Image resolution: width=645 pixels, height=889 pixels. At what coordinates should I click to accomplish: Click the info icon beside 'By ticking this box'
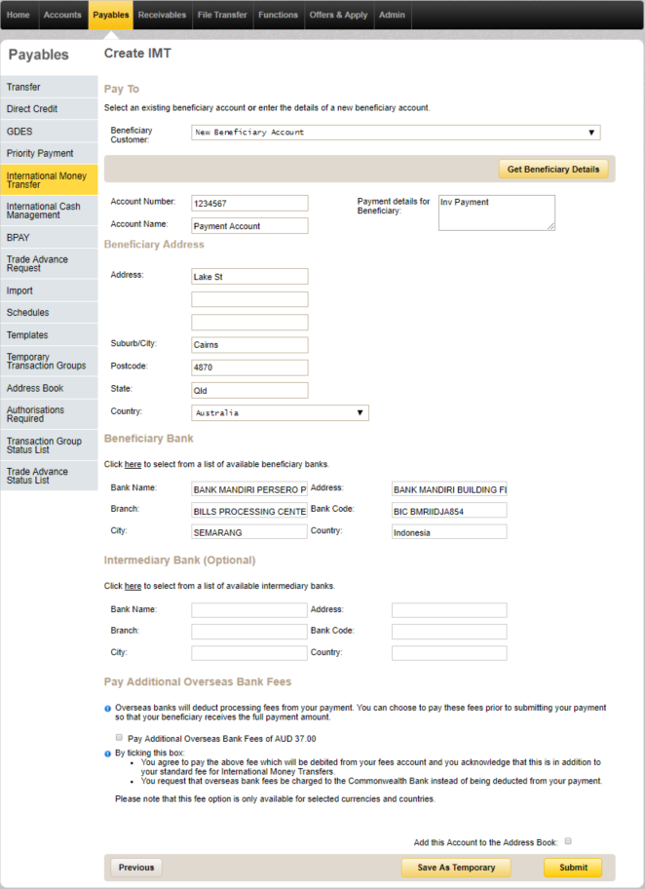(107, 754)
